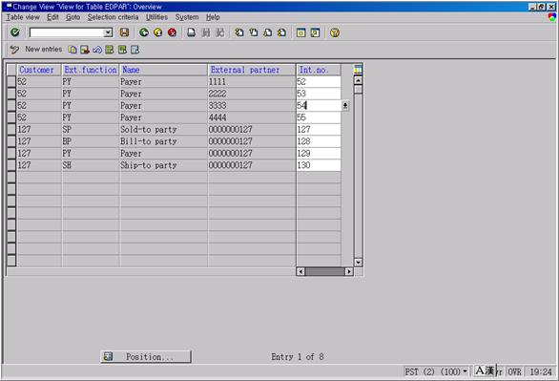The image size is (559, 381).
Task: Click the Position... button
Action: [x=146, y=357]
